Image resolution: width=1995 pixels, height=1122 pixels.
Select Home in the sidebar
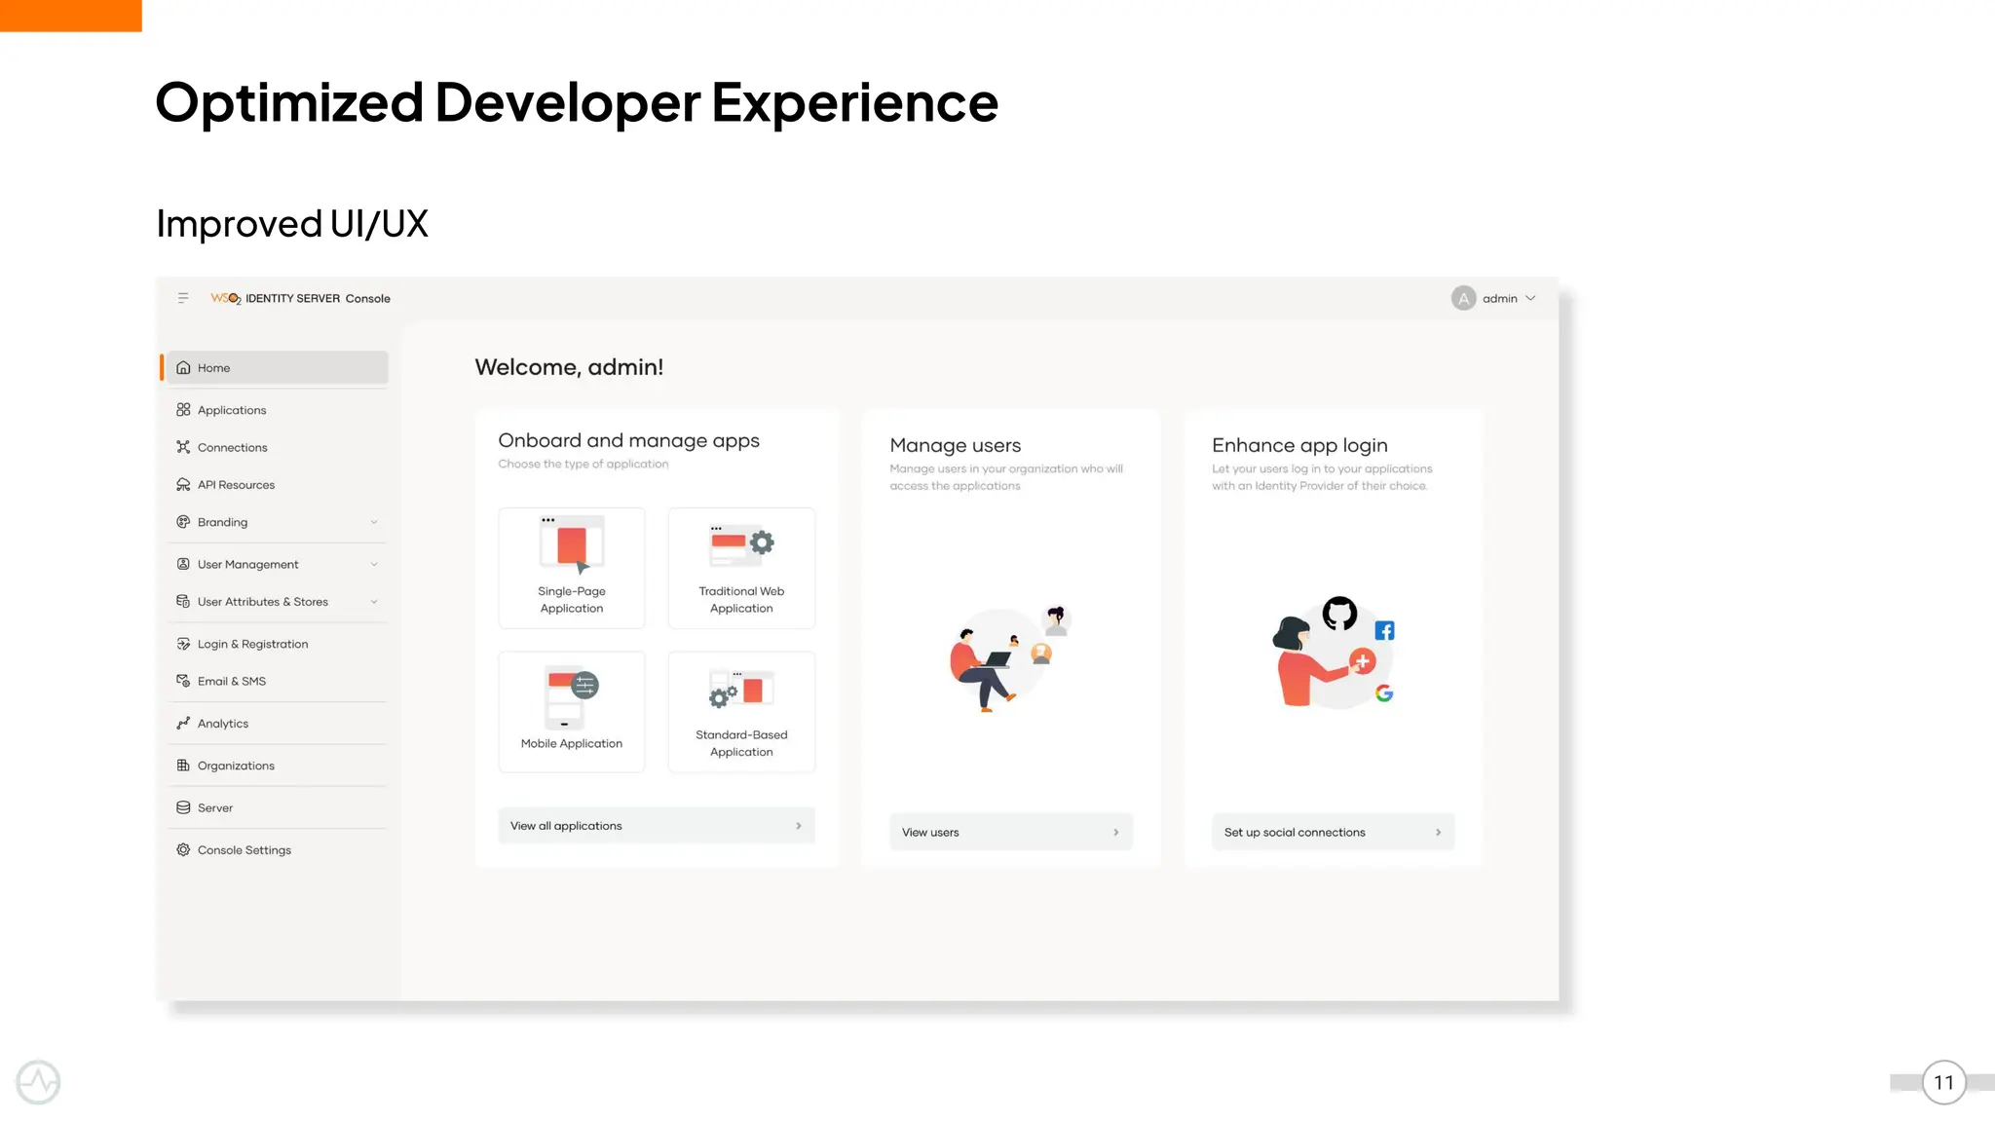(x=278, y=367)
